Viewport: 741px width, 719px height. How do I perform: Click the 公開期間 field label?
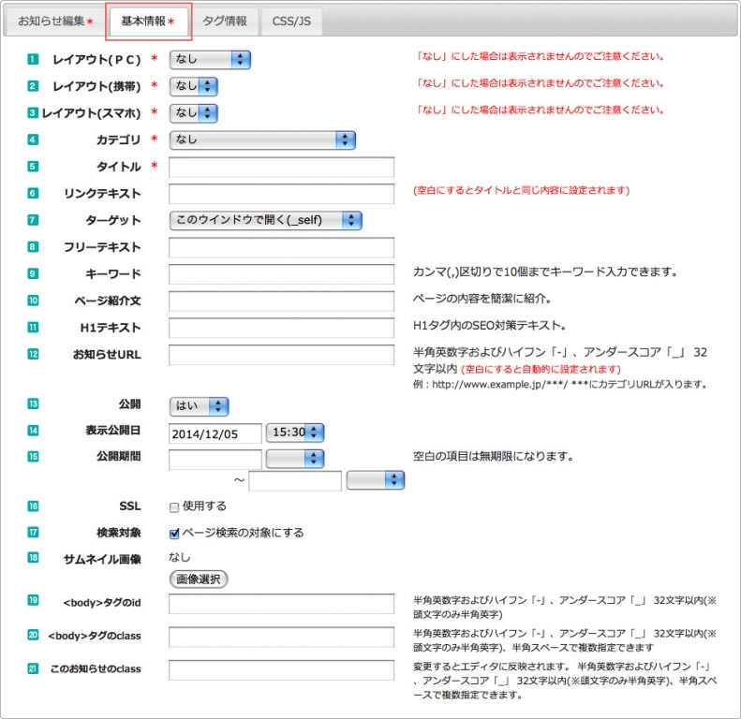point(119,456)
